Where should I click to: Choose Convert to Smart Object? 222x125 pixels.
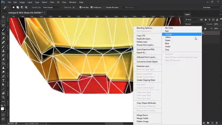(147, 62)
